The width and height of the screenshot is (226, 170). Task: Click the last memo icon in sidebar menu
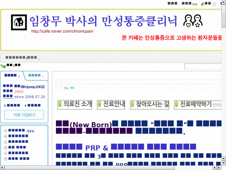tap(6, 159)
